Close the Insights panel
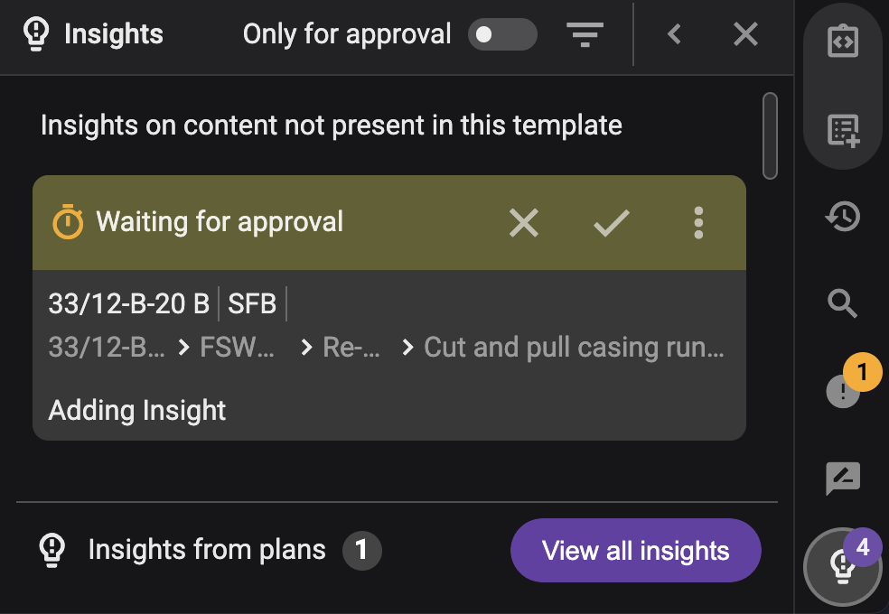889x614 pixels. (x=745, y=35)
